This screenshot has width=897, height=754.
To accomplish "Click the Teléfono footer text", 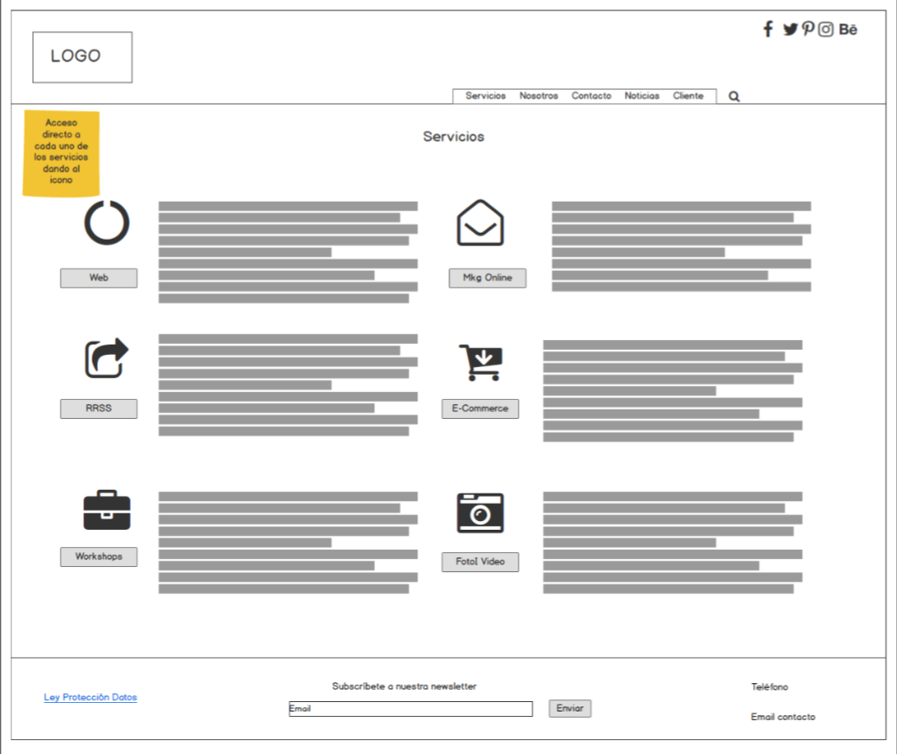I will pyautogui.click(x=770, y=686).
